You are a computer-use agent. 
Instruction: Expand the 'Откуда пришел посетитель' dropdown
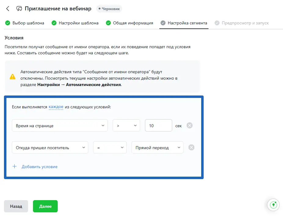(50, 147)
